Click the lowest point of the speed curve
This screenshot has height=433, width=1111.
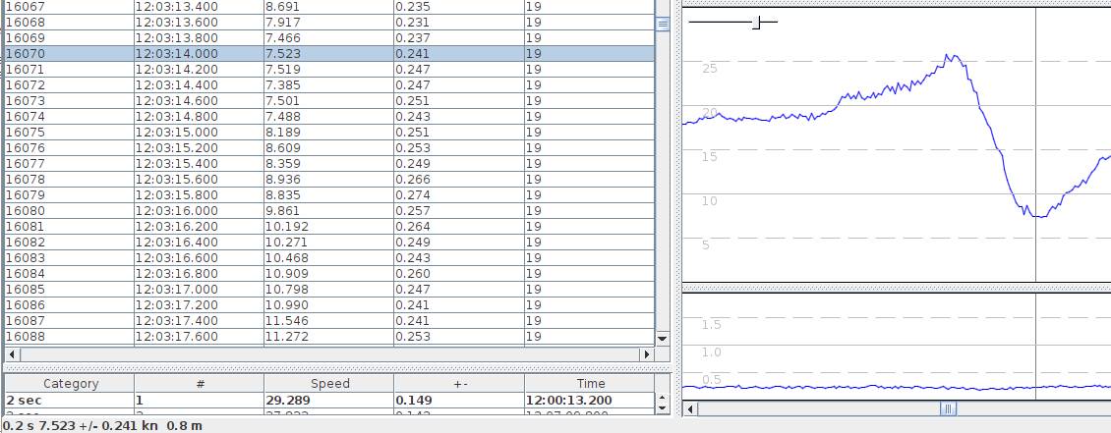click(1037, 216)
